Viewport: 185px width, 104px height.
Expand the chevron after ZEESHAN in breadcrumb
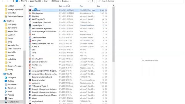click(60, 1)
